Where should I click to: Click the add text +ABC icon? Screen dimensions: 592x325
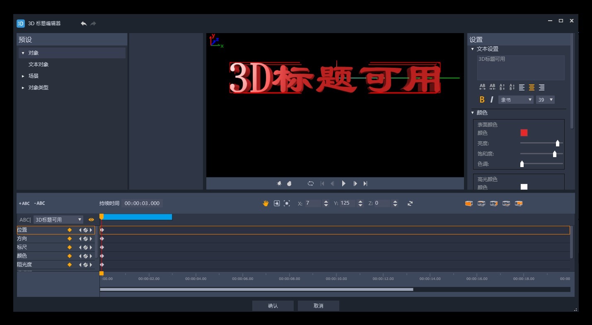click(24, 203)
